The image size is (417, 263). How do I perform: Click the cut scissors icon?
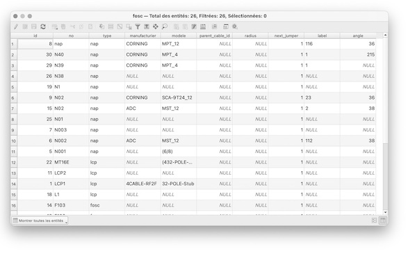pyautogui.click(x=72, y=26)
